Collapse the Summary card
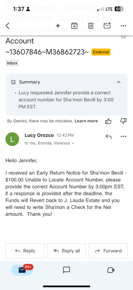 pyautogui.click(x=119, y=82)
